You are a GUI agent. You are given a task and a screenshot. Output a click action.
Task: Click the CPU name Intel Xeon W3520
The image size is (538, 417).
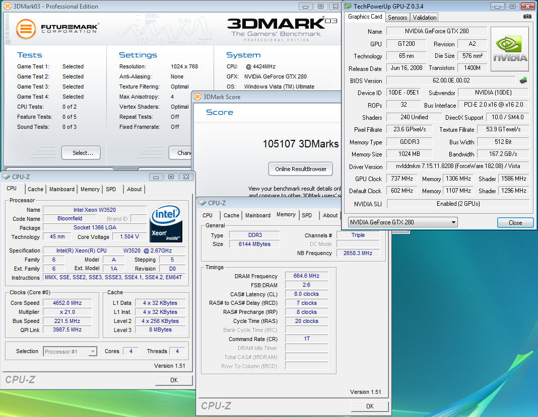pyautogui.click(x=95, y=210)
